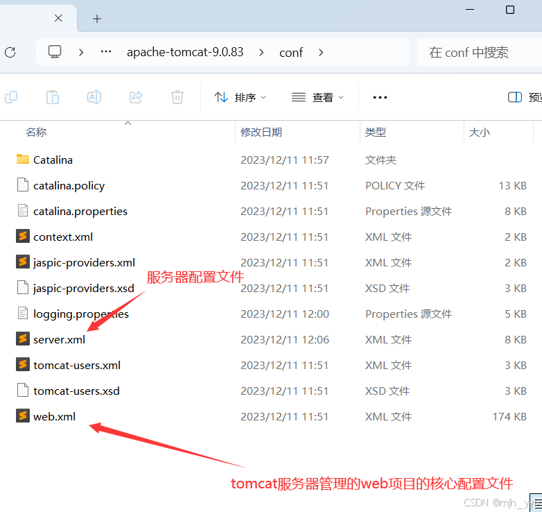The height and width of the screenshot is (512, 542).
Task: Select the file name tomcat-users.xsd
Action: tap(76, 391)
